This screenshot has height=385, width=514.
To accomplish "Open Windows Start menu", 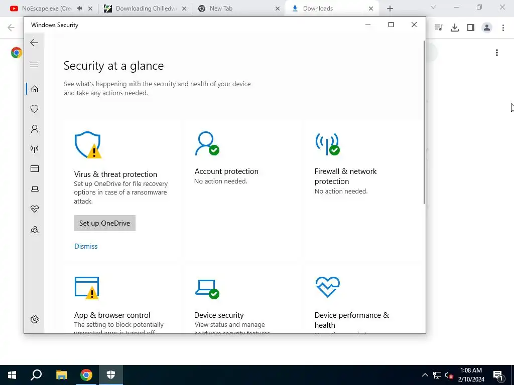I will (12, 375).
